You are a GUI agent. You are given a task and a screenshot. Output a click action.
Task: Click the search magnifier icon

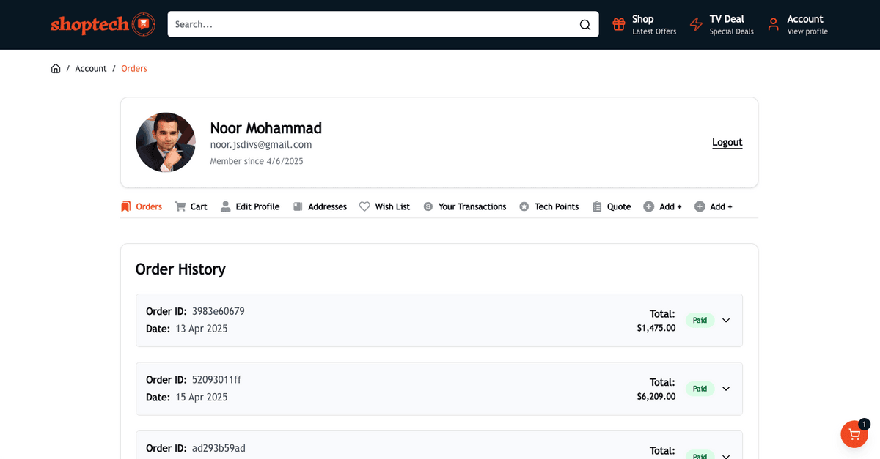(x=585, y=24)
